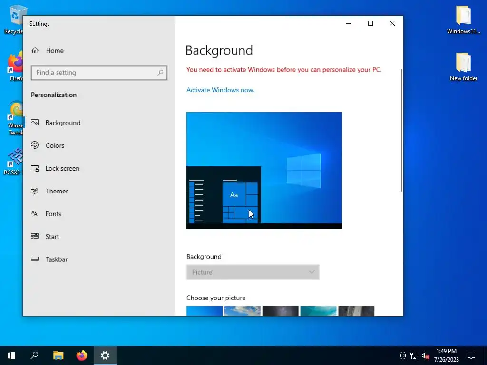Select the cloudy sky wallpaper thumbnail
Screen dimensions: 487x365
[x=243, y=311]
